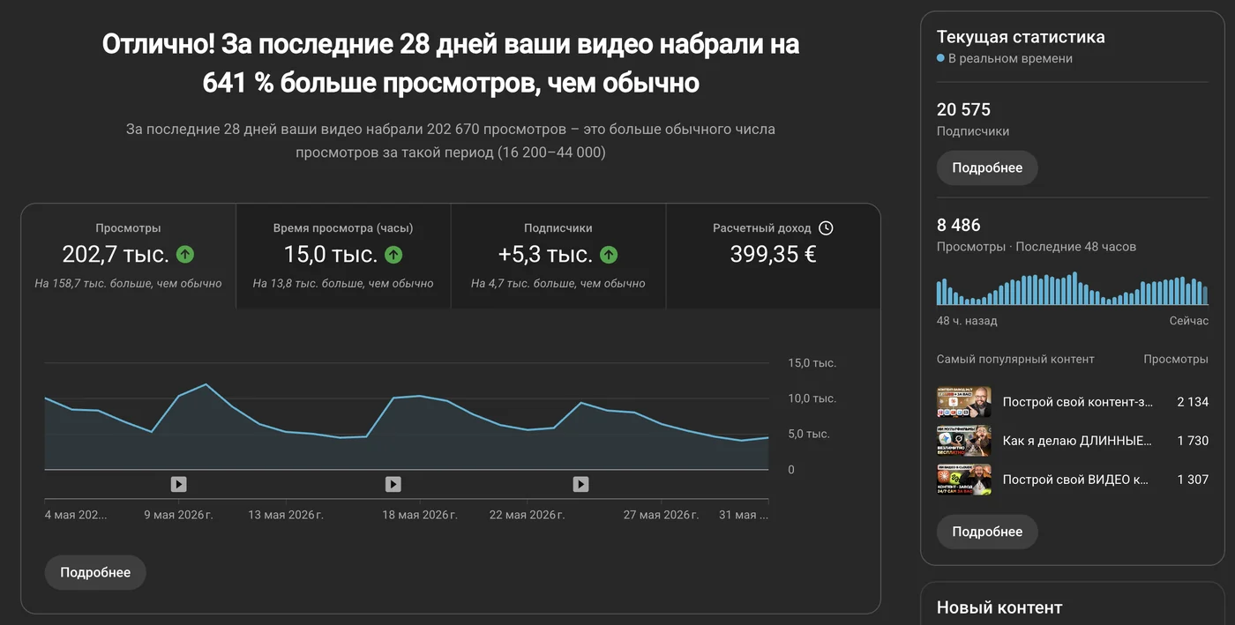Click the 10,0 тыс. axis label
Viewport: 1235px width, 625px height.
(812, 398)
